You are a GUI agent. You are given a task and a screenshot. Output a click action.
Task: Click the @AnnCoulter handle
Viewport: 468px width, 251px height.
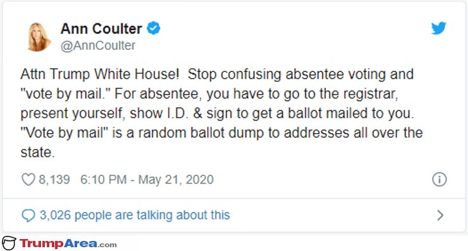pos(98,45)
